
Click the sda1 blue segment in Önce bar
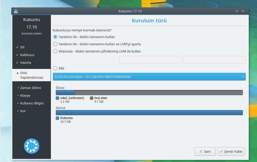click(x=65, y=93)
